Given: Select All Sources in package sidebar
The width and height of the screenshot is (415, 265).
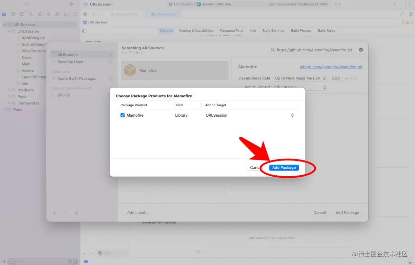Looking at the screenshot, I should click(x=82, y=55).
